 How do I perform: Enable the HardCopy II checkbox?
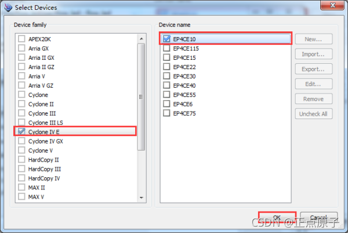coord(21,159)
